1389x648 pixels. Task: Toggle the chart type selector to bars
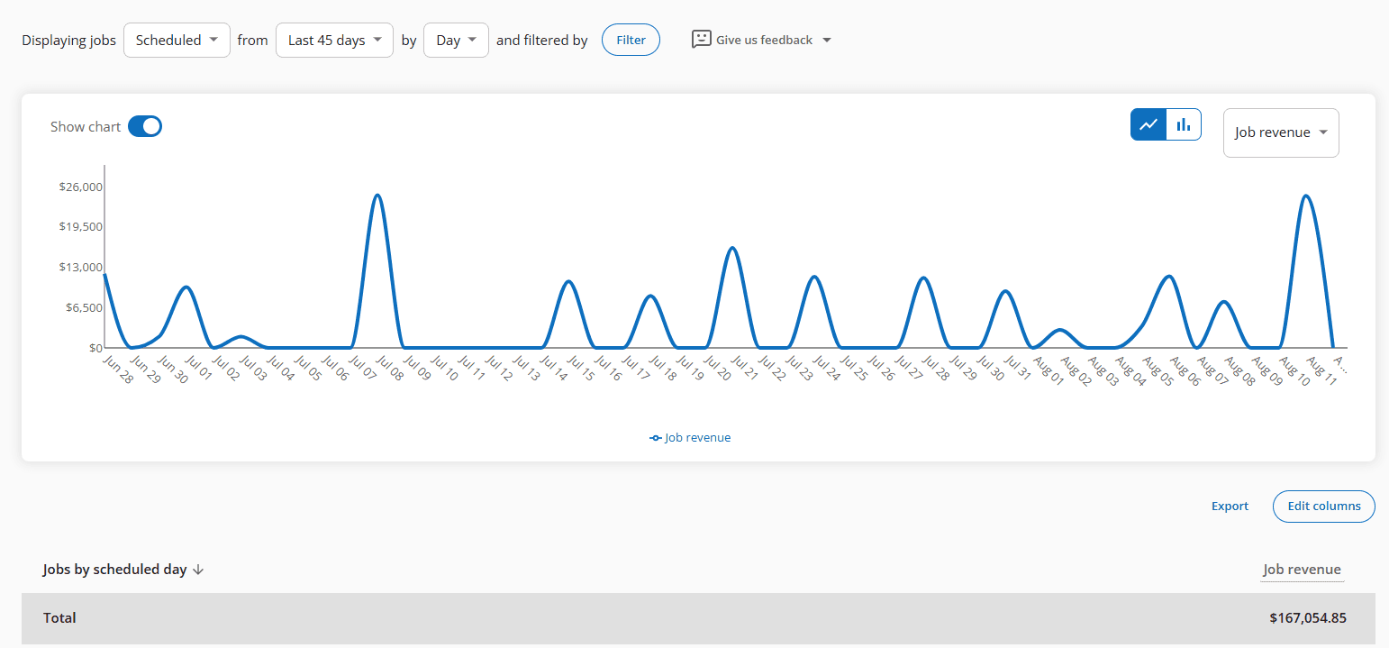(1183, 124)
